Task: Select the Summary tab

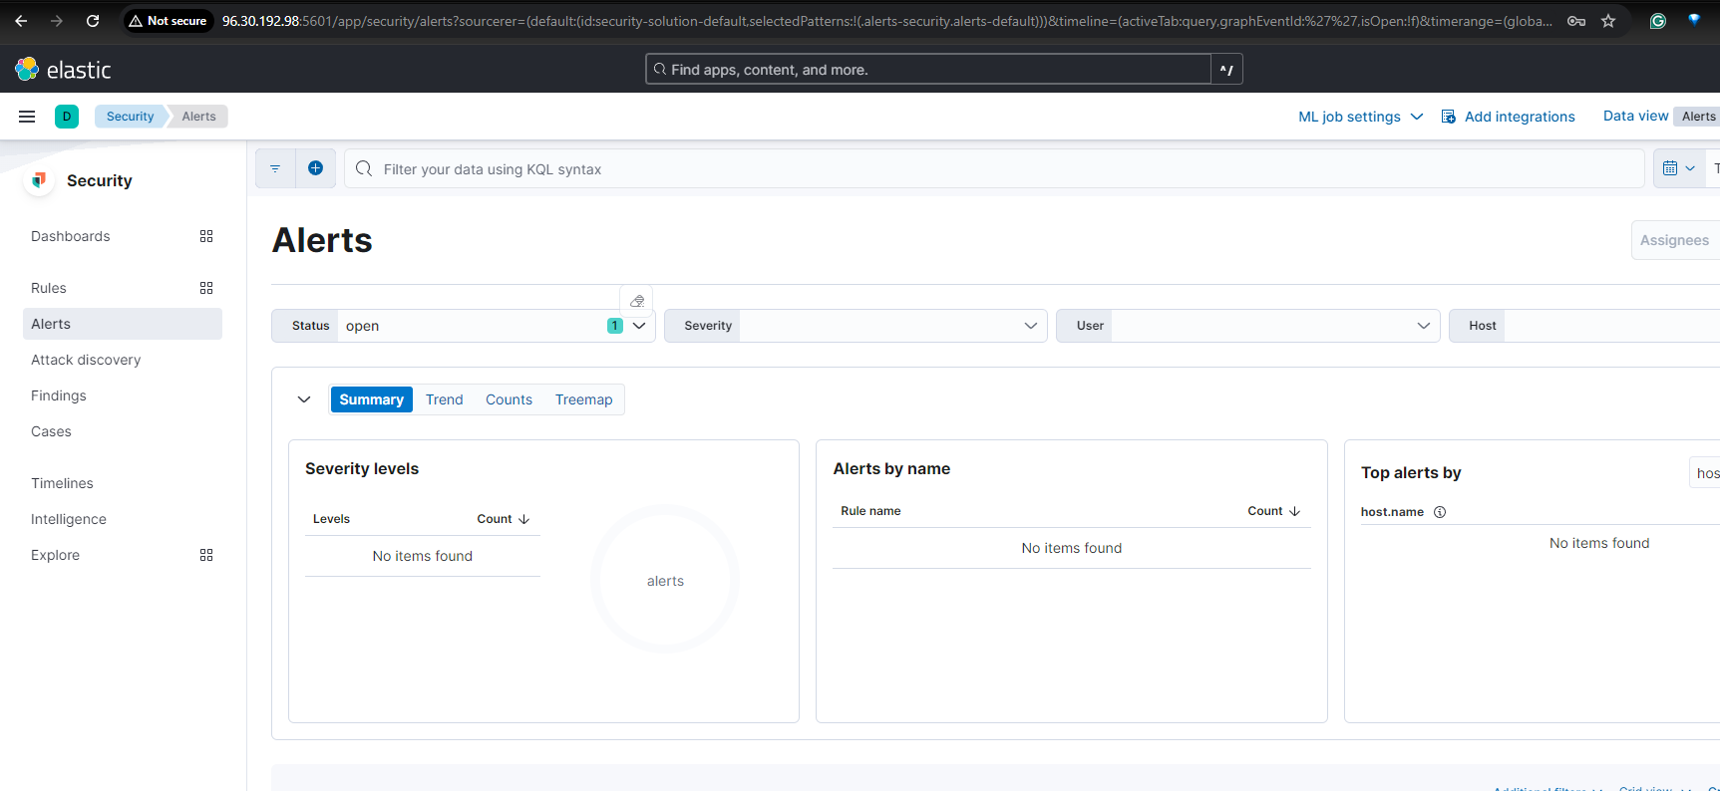Action: (371, 399)
